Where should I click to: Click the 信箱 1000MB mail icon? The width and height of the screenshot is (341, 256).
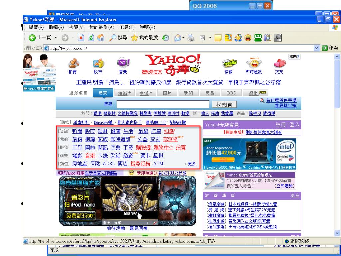229,63
